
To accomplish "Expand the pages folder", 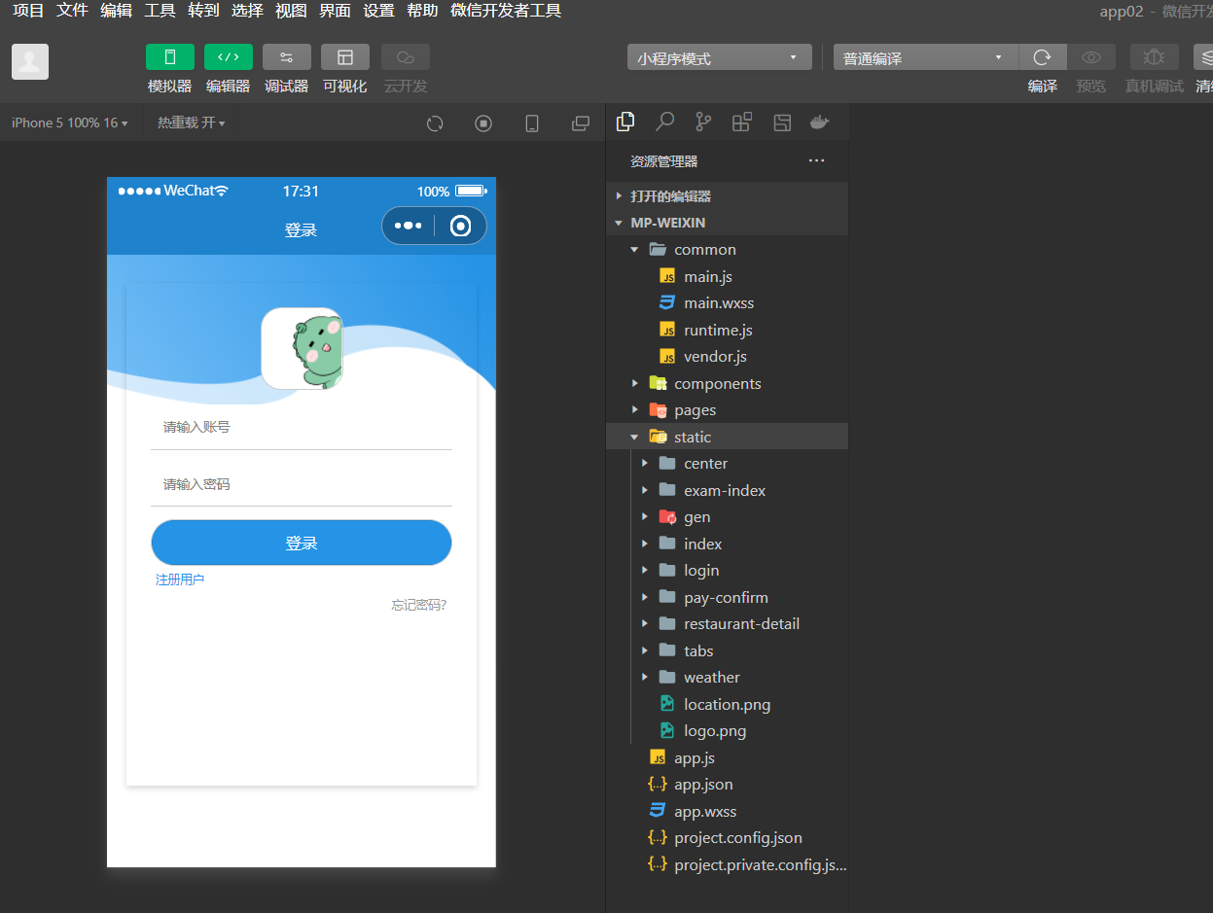I will coord(728,409).
